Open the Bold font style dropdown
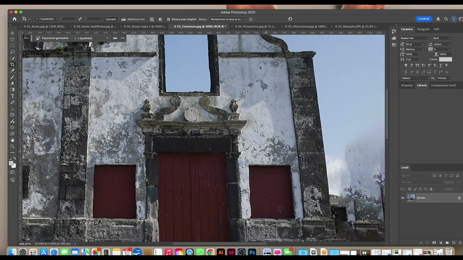 (450, 38)
